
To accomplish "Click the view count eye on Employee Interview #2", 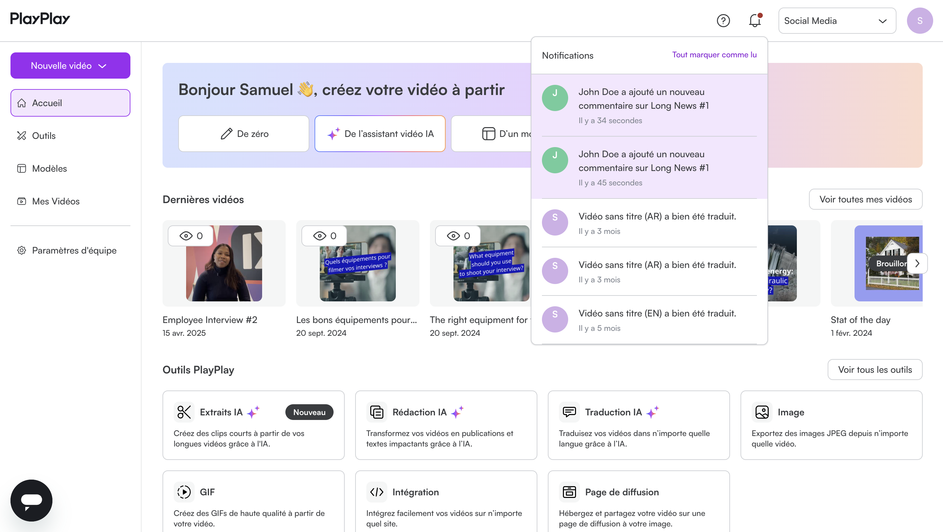I will click(186, 236).
